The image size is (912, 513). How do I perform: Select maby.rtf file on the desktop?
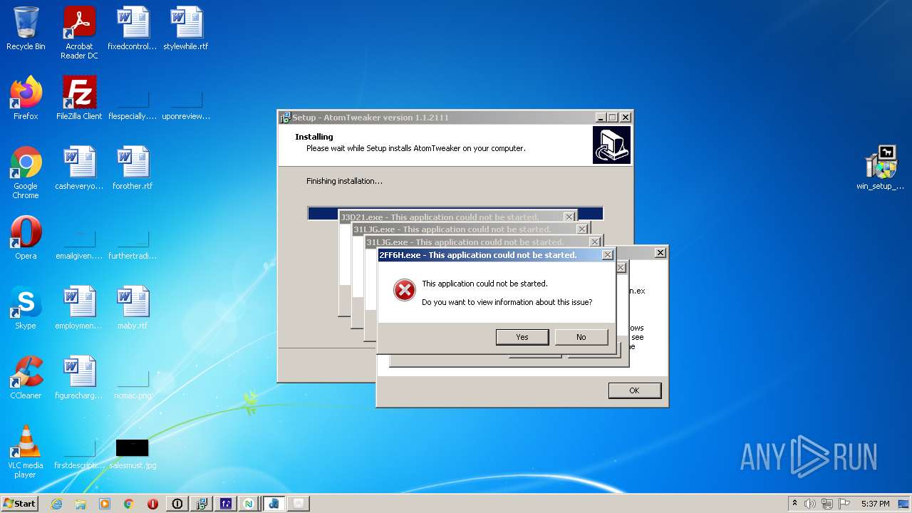pyautogui.click(x=133, y=308)
